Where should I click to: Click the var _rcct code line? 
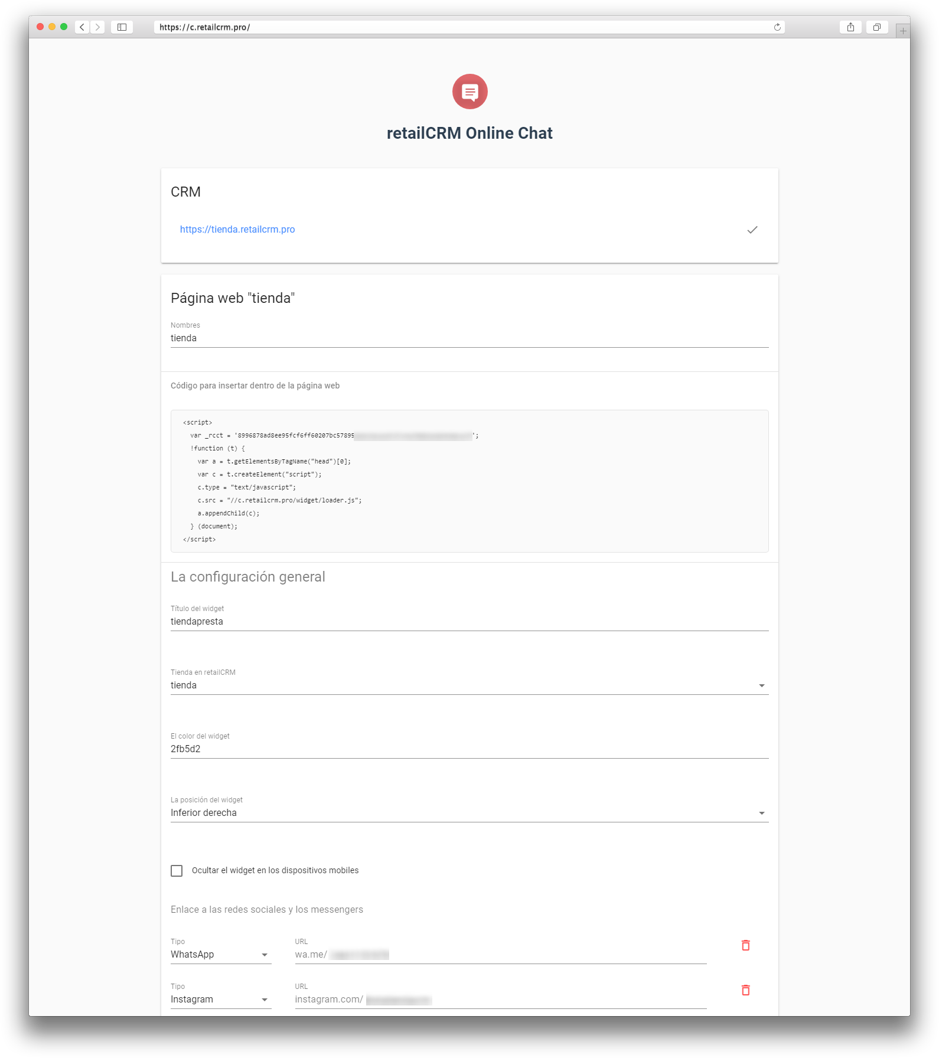pos(334,435)
